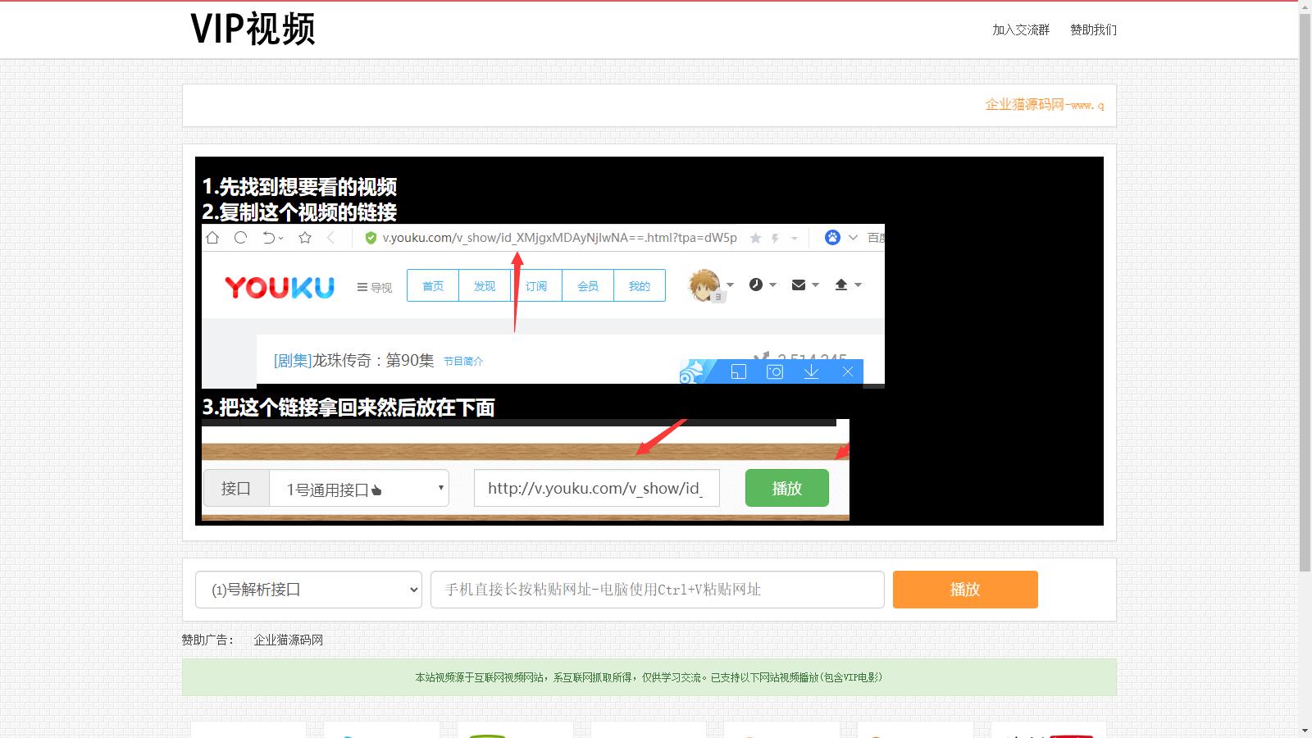The image size is (1312, 738).
Task: Click the bookmark star outline icon
Action: click(305, 238)
